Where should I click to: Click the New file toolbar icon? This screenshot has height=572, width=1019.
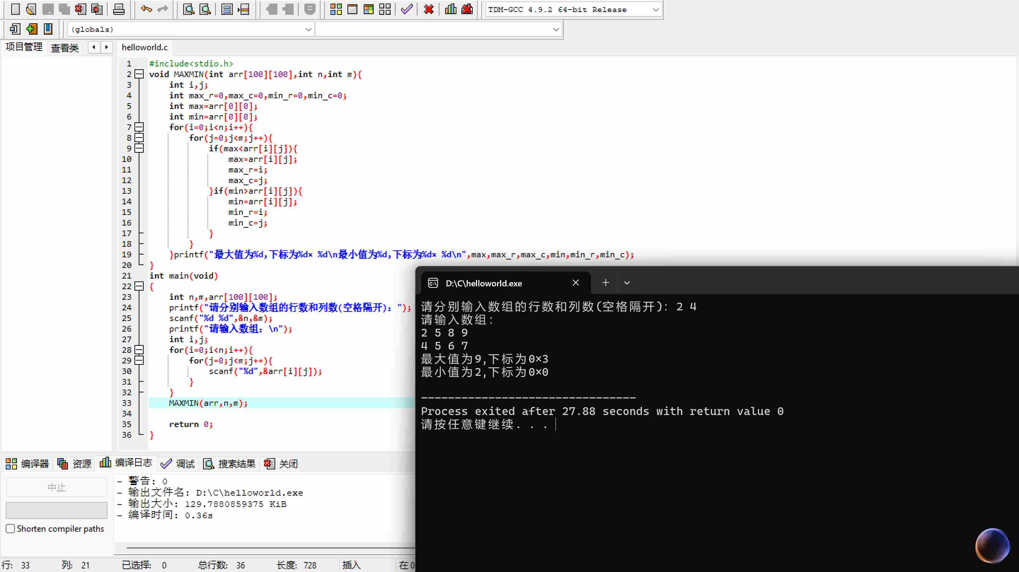tap(15, 9)
